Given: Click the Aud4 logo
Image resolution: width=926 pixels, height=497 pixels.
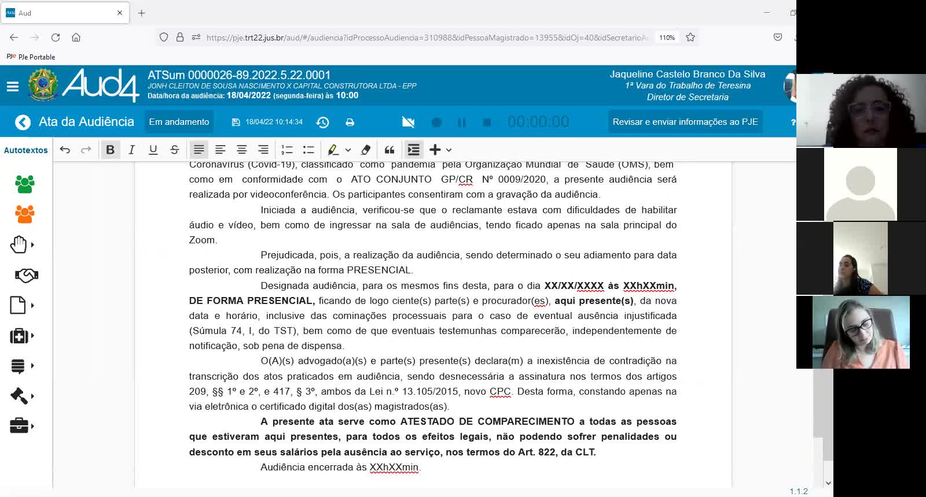Looking at the screenshot, I should pyautogui.click(x=101, y=86).
